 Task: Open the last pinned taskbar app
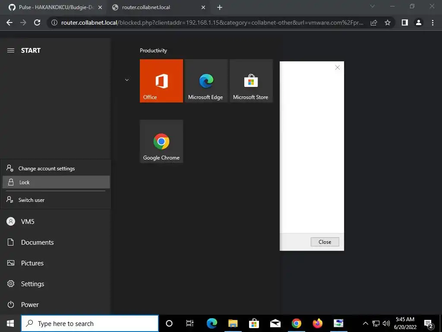[338, 323]
